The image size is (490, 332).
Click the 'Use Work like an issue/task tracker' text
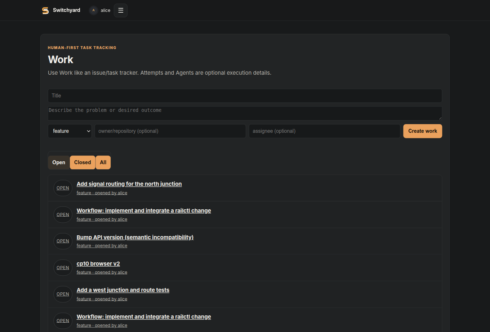pos(160,73)
